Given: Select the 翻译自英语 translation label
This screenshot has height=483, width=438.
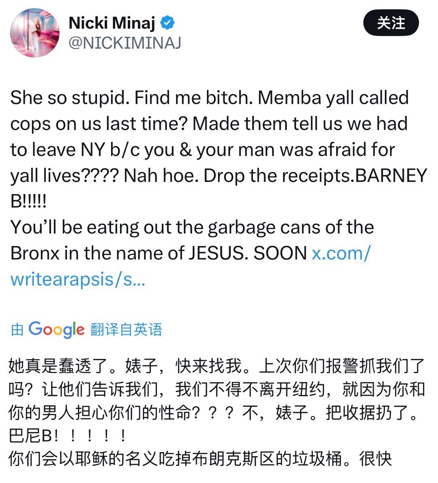Looking at the screenshot, I should pos(126,329).
